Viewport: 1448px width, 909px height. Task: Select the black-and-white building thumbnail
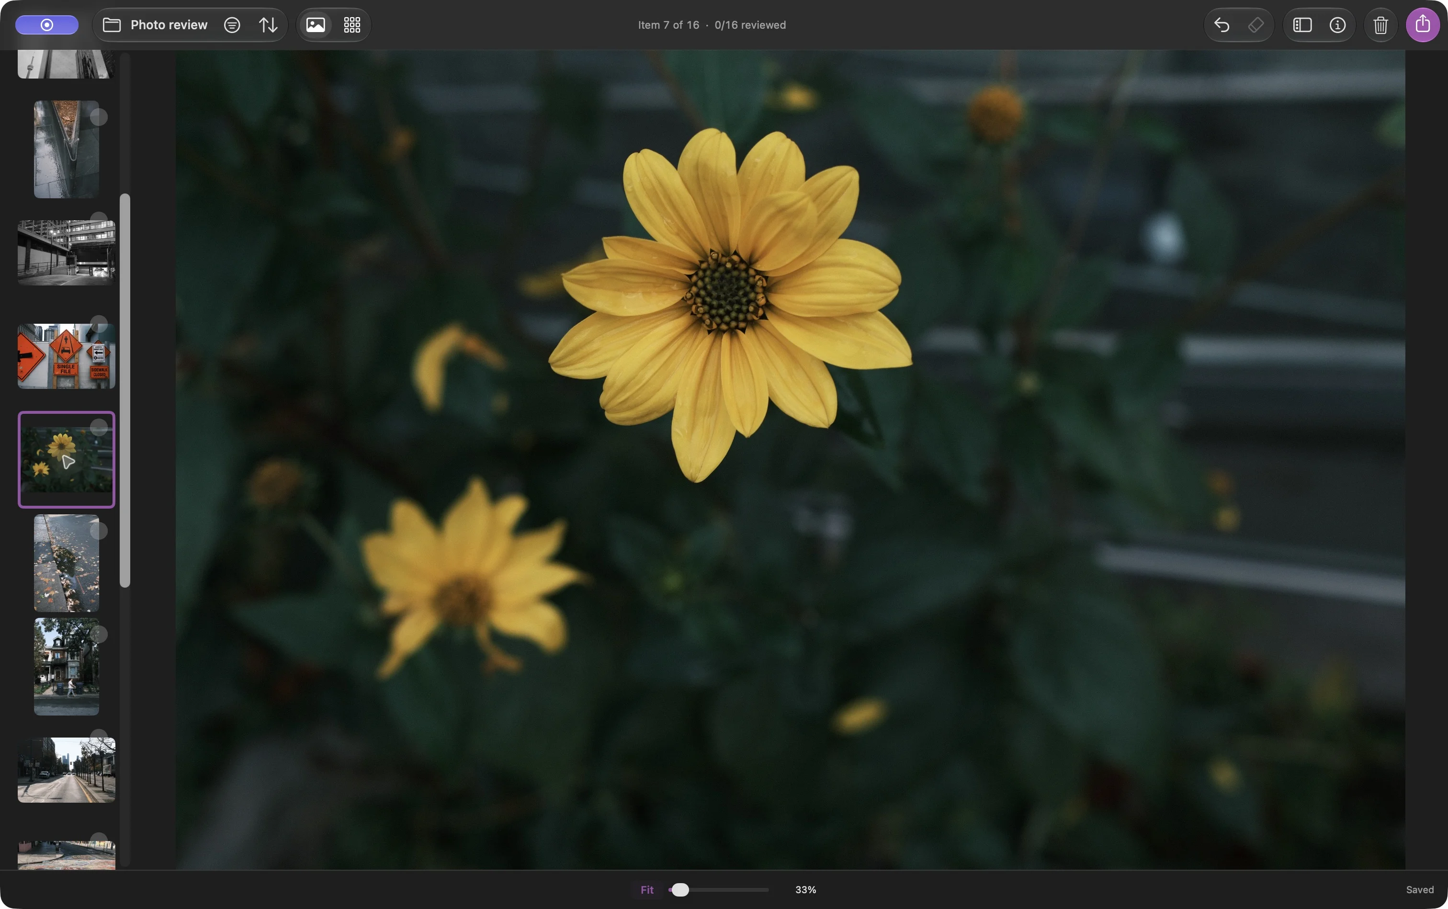66,252
